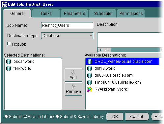Image resolution: width=164 pixels, height=124 pixels.
Task: Click the Cancel button
Action: coord(137,116)
